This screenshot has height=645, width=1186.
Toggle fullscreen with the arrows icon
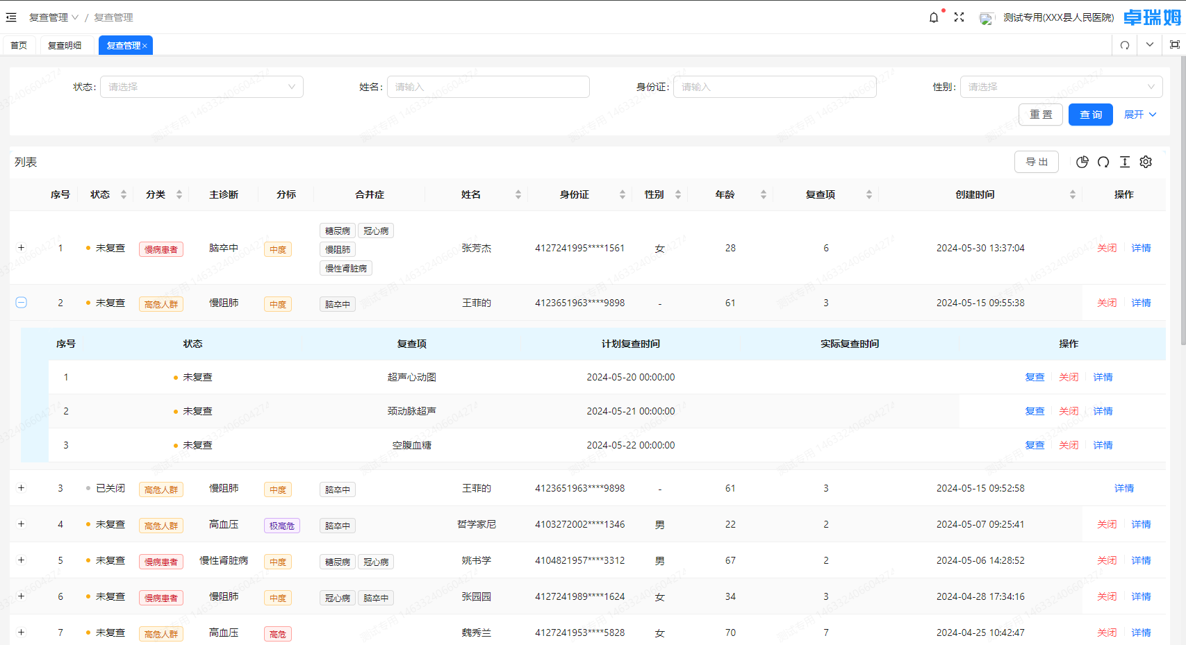pyautogui.click(x=959, y=17)
